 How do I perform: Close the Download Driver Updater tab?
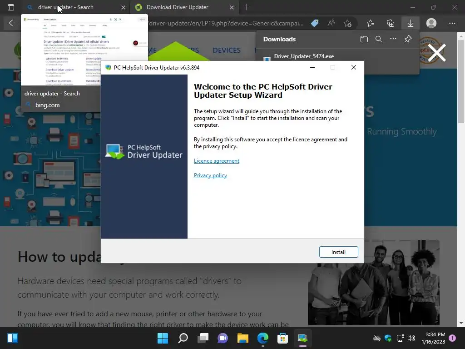click(x=232, y=7)
